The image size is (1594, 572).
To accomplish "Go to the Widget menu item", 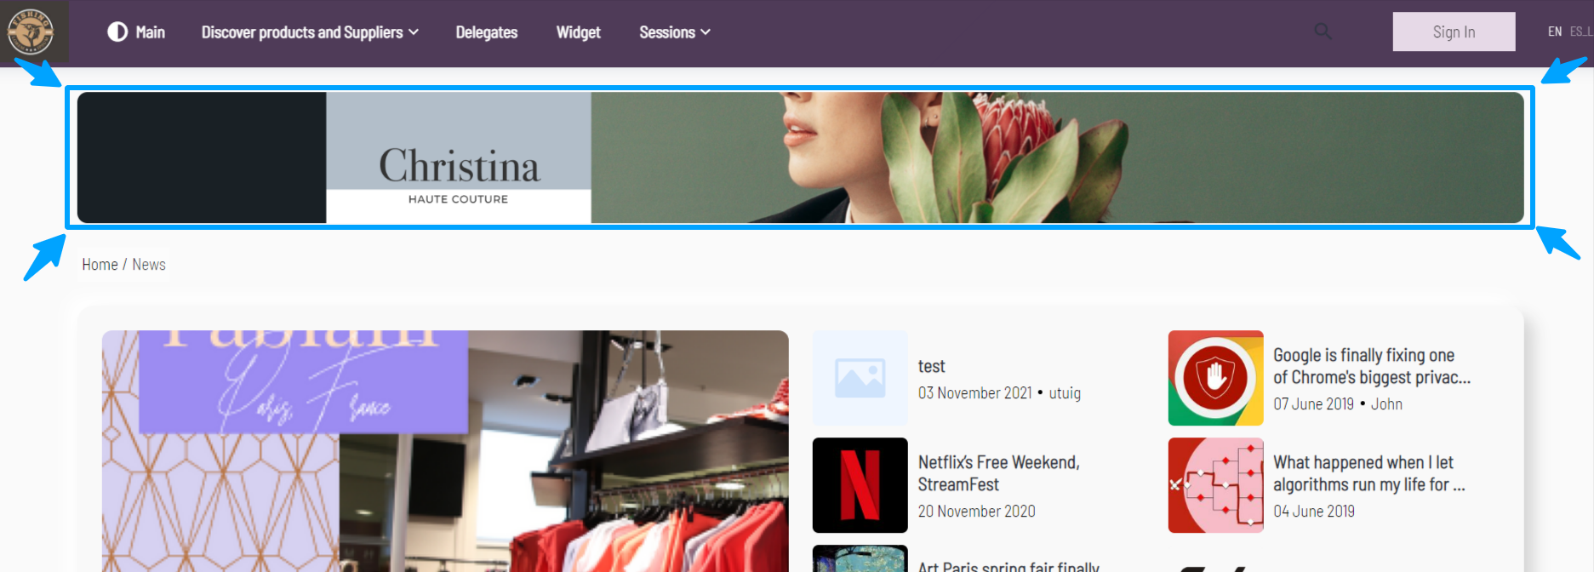I will point(578,32).
